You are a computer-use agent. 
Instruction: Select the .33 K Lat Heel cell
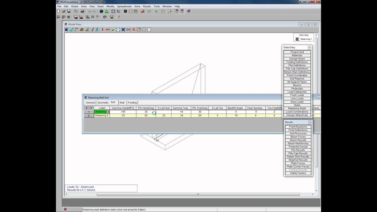pyautogui.click(x=163, y=115)
